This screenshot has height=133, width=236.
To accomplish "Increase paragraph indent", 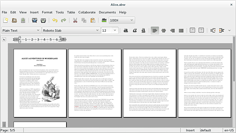I will tap(221, 30).
